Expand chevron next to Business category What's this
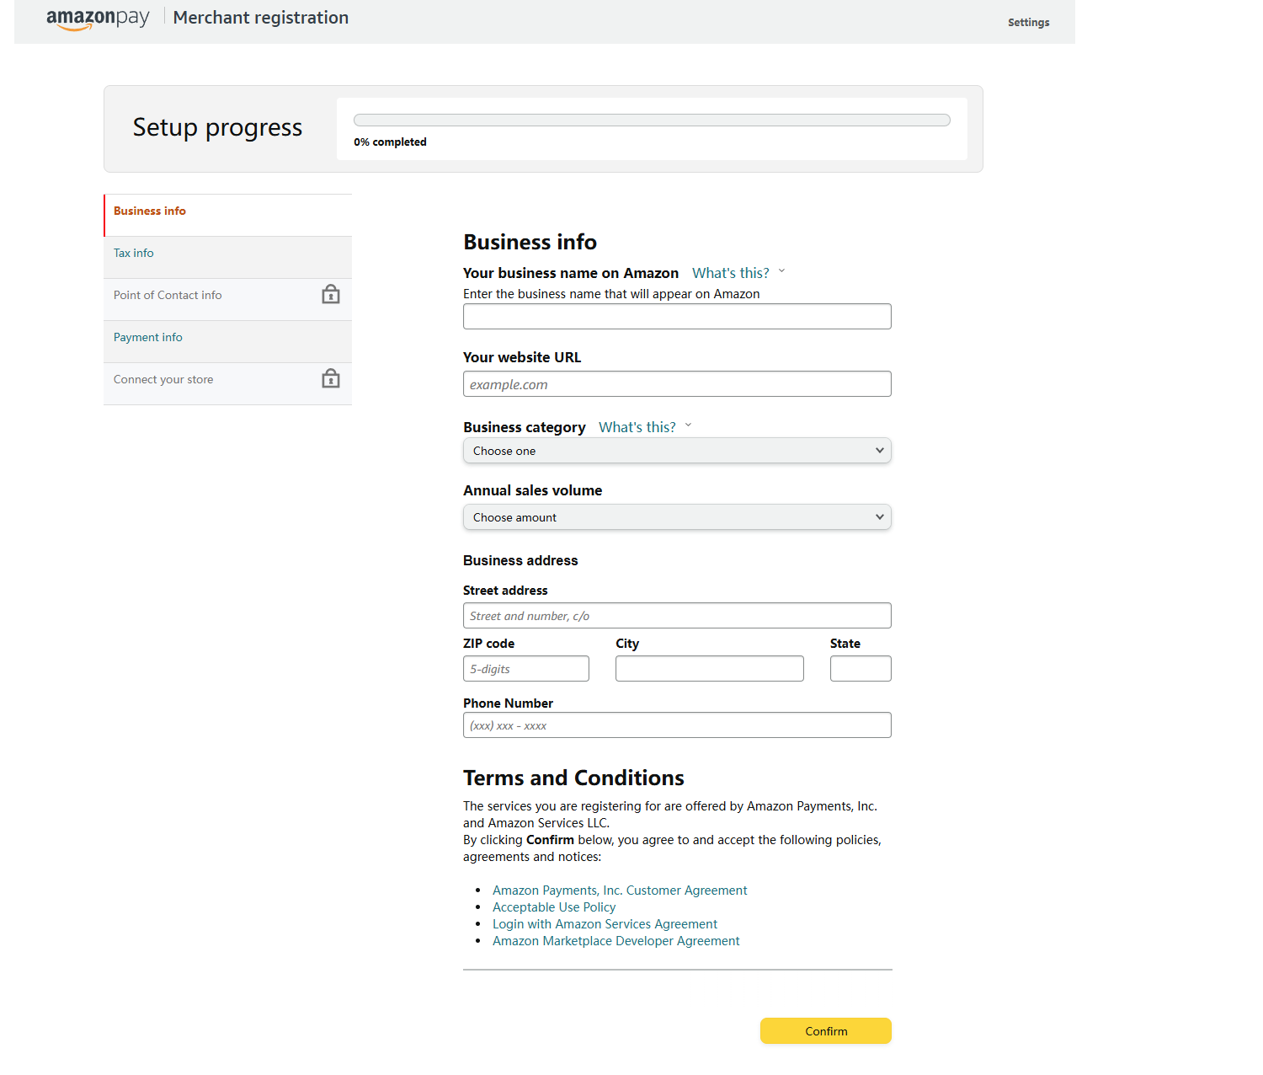The image size is (1263, 1075). [688, 425]
